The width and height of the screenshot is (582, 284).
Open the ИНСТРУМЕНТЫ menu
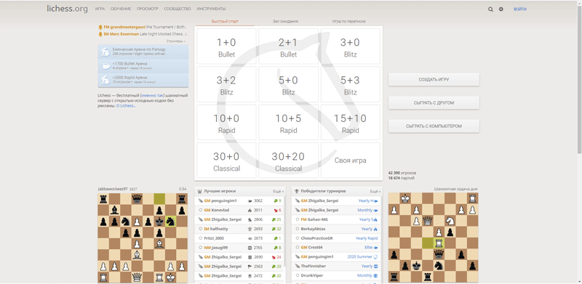[211, 9]
